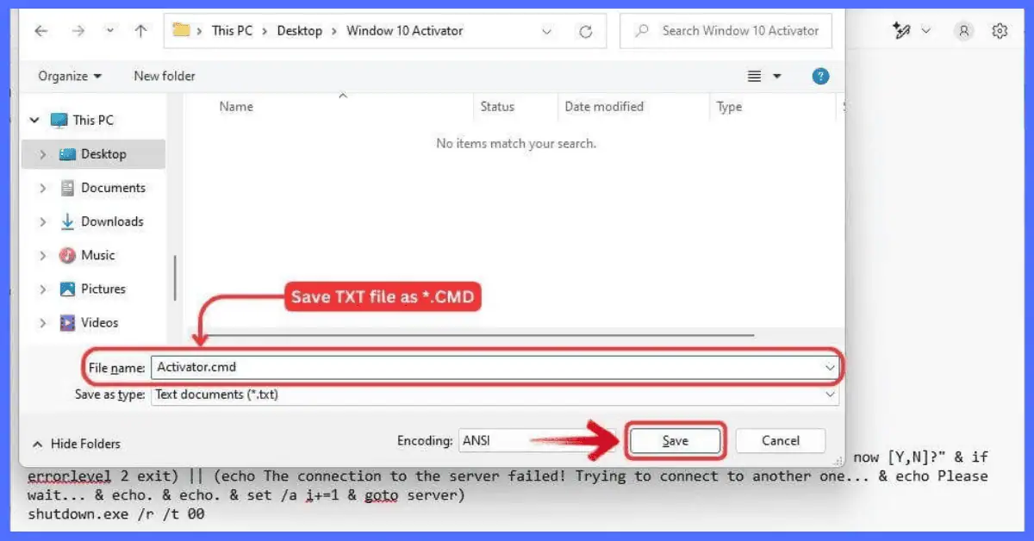The height and width of the screenshot is (541, 1034).
Task: Expand the Pictures tree node
Action: coord(42,289)
